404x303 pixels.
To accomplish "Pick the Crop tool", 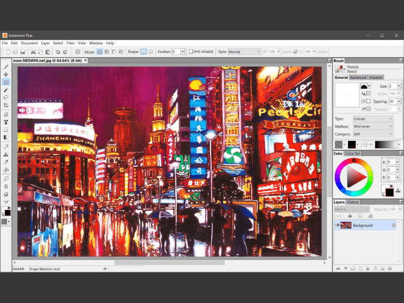I will click(6, 105).
